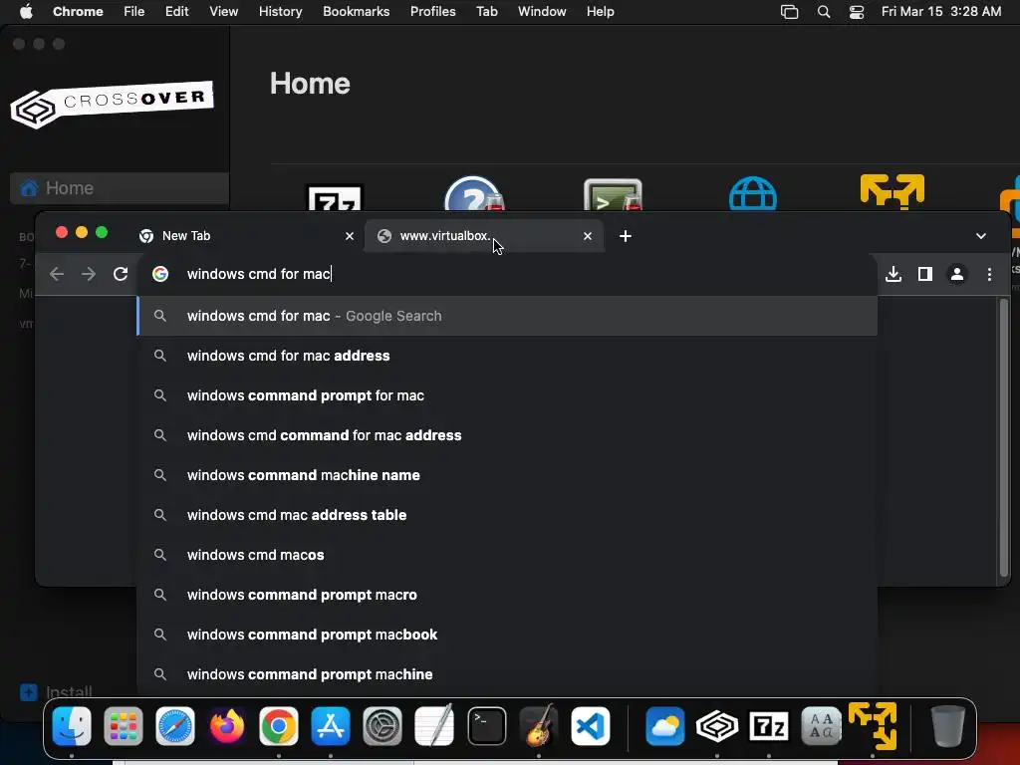Toggle Chrome side panel
The height and width of the screenshot is (765, 1020).
[925, 274]
